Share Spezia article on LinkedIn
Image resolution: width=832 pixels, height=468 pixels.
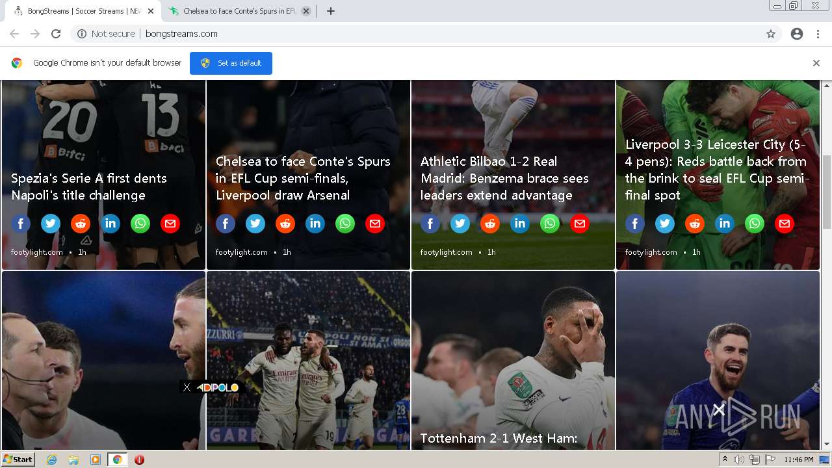(x=110, y=224)
